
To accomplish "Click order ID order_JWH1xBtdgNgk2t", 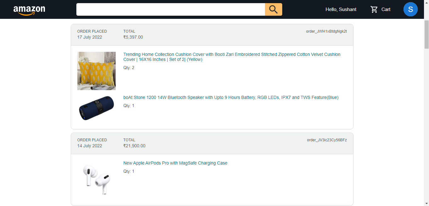I will click(x=327, y=31).
